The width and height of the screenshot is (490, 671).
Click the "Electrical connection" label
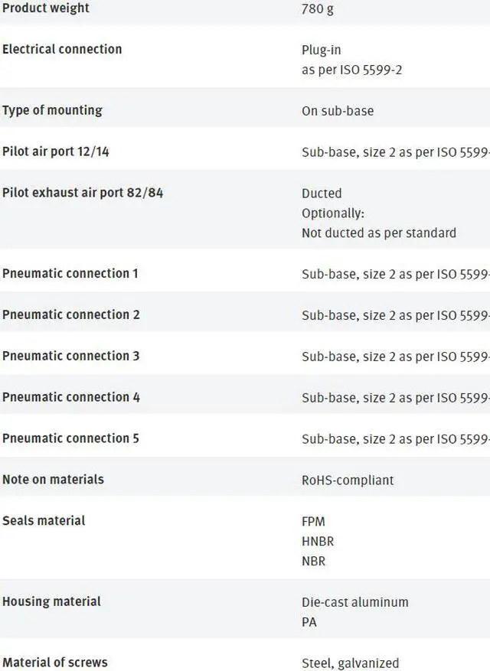click(x=62, y=50)
